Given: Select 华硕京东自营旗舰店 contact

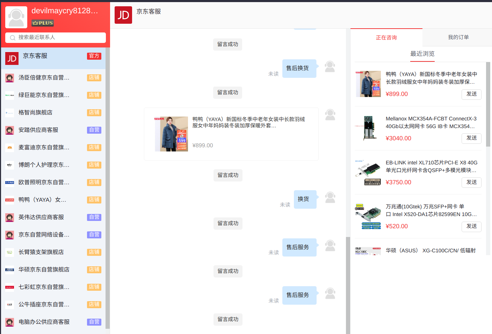Looking at the screenshot, I should pyautogui.click(x=53, y=269).
